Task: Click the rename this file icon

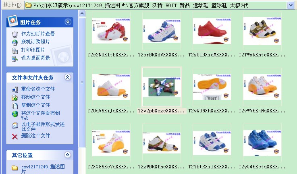Action: click(15, 89)
